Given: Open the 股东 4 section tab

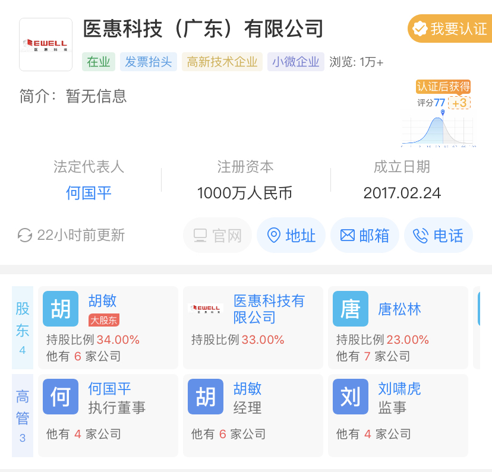Looking at the screenshot, I should point(23,328).
